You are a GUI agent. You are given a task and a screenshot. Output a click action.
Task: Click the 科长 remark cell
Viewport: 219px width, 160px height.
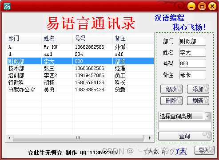120,82
